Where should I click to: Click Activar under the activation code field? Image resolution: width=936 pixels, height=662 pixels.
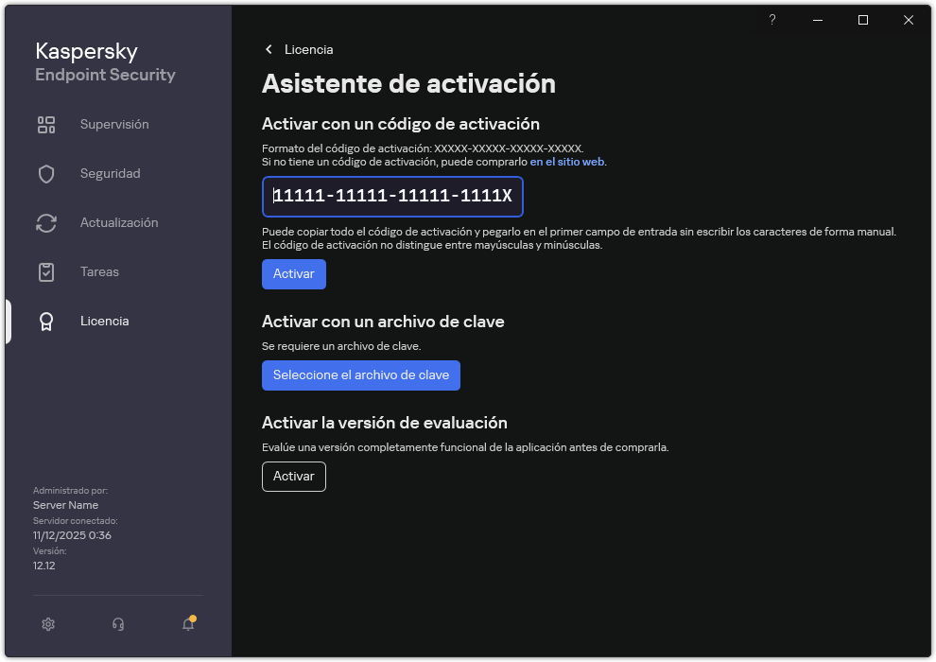(x=293, y=273)
